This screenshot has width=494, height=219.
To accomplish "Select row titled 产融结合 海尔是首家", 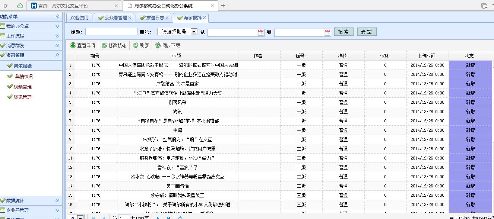I will [x=279, y=84].
